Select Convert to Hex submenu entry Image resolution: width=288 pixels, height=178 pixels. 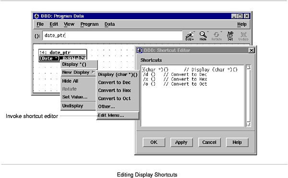[x=118, y=91]
